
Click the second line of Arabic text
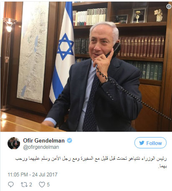[x=162, y=166]
